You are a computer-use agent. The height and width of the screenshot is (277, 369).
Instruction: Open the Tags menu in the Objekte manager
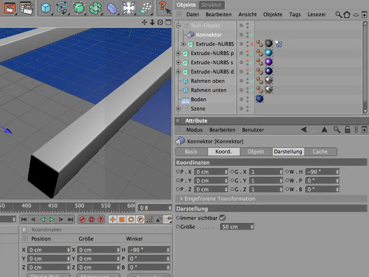(295, 14)
